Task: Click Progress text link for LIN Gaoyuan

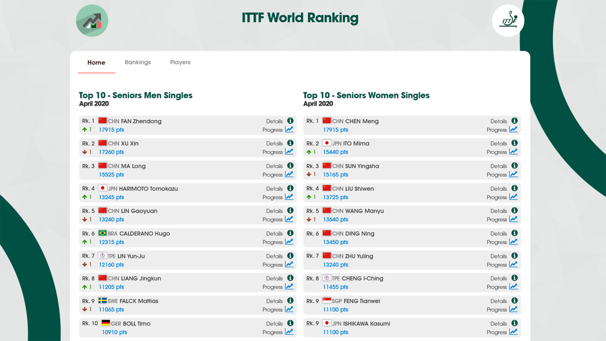Action: 273,220
